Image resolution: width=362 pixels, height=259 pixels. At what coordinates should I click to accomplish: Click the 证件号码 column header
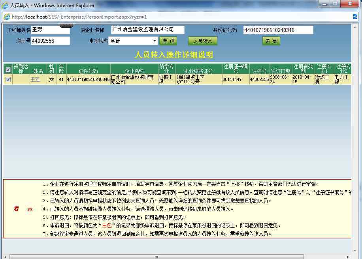[88, 71]
